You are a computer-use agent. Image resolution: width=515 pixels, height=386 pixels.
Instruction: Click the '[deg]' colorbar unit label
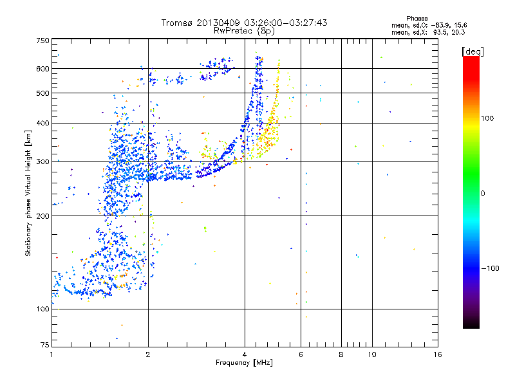tap(473, 51)
